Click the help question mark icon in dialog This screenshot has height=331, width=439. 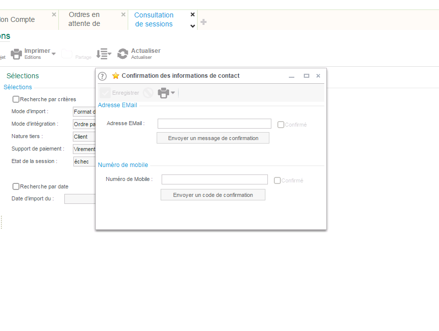[102, 76]
